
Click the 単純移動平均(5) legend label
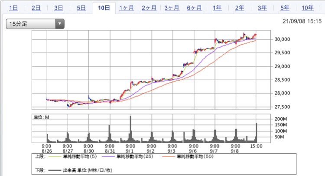[x=80, y=157]
